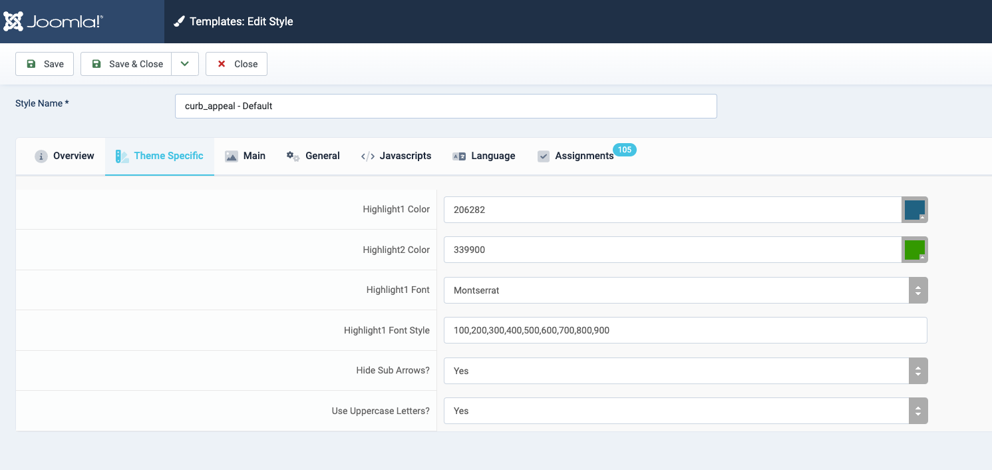Click the 105 assignments badge
992x470 pixels.
[624, 150]
